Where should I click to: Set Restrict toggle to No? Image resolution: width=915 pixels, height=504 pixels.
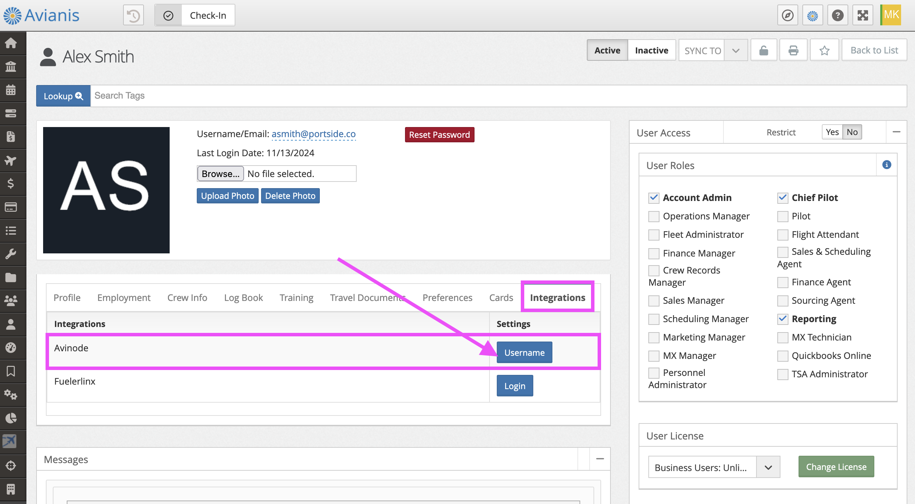coord(852,132)
